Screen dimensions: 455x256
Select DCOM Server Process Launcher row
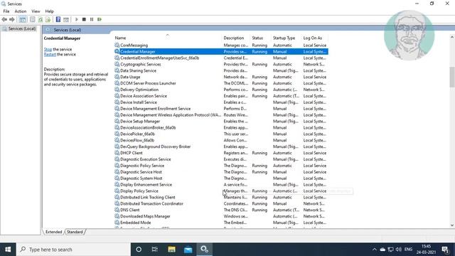pos(221,83)
